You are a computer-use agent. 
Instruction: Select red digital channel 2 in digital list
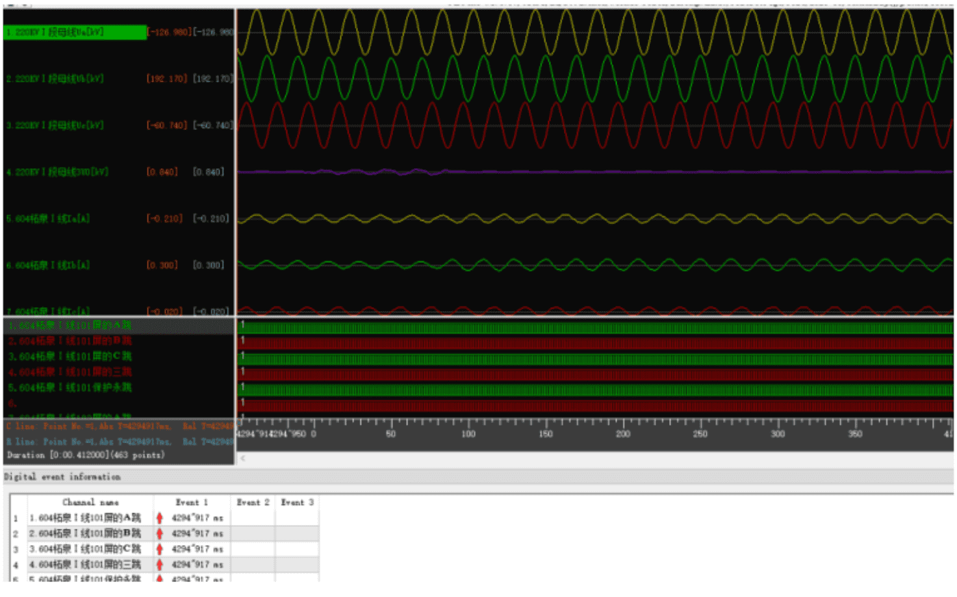pos(70,341)
